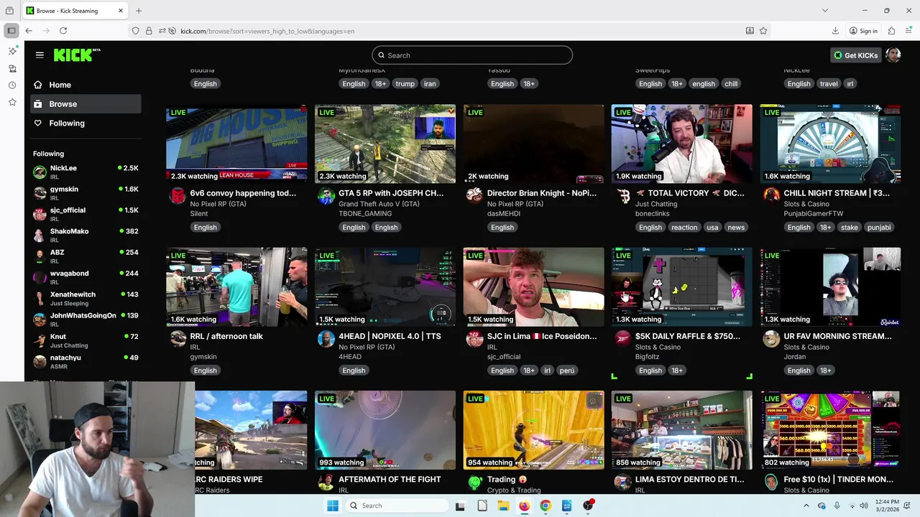Open RRL / afternoon talk stream
Screen dimensions: 920x517
[x=236, y=287]
